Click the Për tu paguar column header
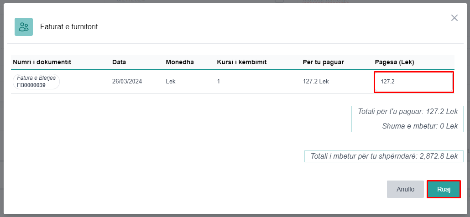Viewport: 470px width, 217px height. pyautogui.click(x=323, y=62)
